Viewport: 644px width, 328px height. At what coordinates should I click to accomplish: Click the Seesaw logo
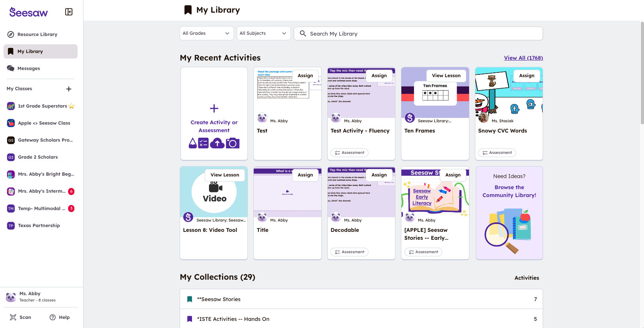(28, 12)
